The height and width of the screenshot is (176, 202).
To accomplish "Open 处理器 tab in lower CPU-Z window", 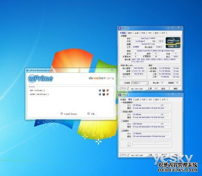I will pyautogui.click(x=123, y=100).
